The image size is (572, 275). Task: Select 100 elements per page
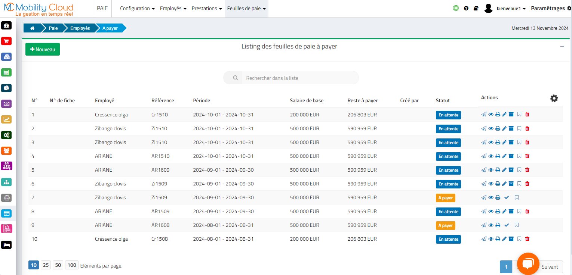[72, 265]
